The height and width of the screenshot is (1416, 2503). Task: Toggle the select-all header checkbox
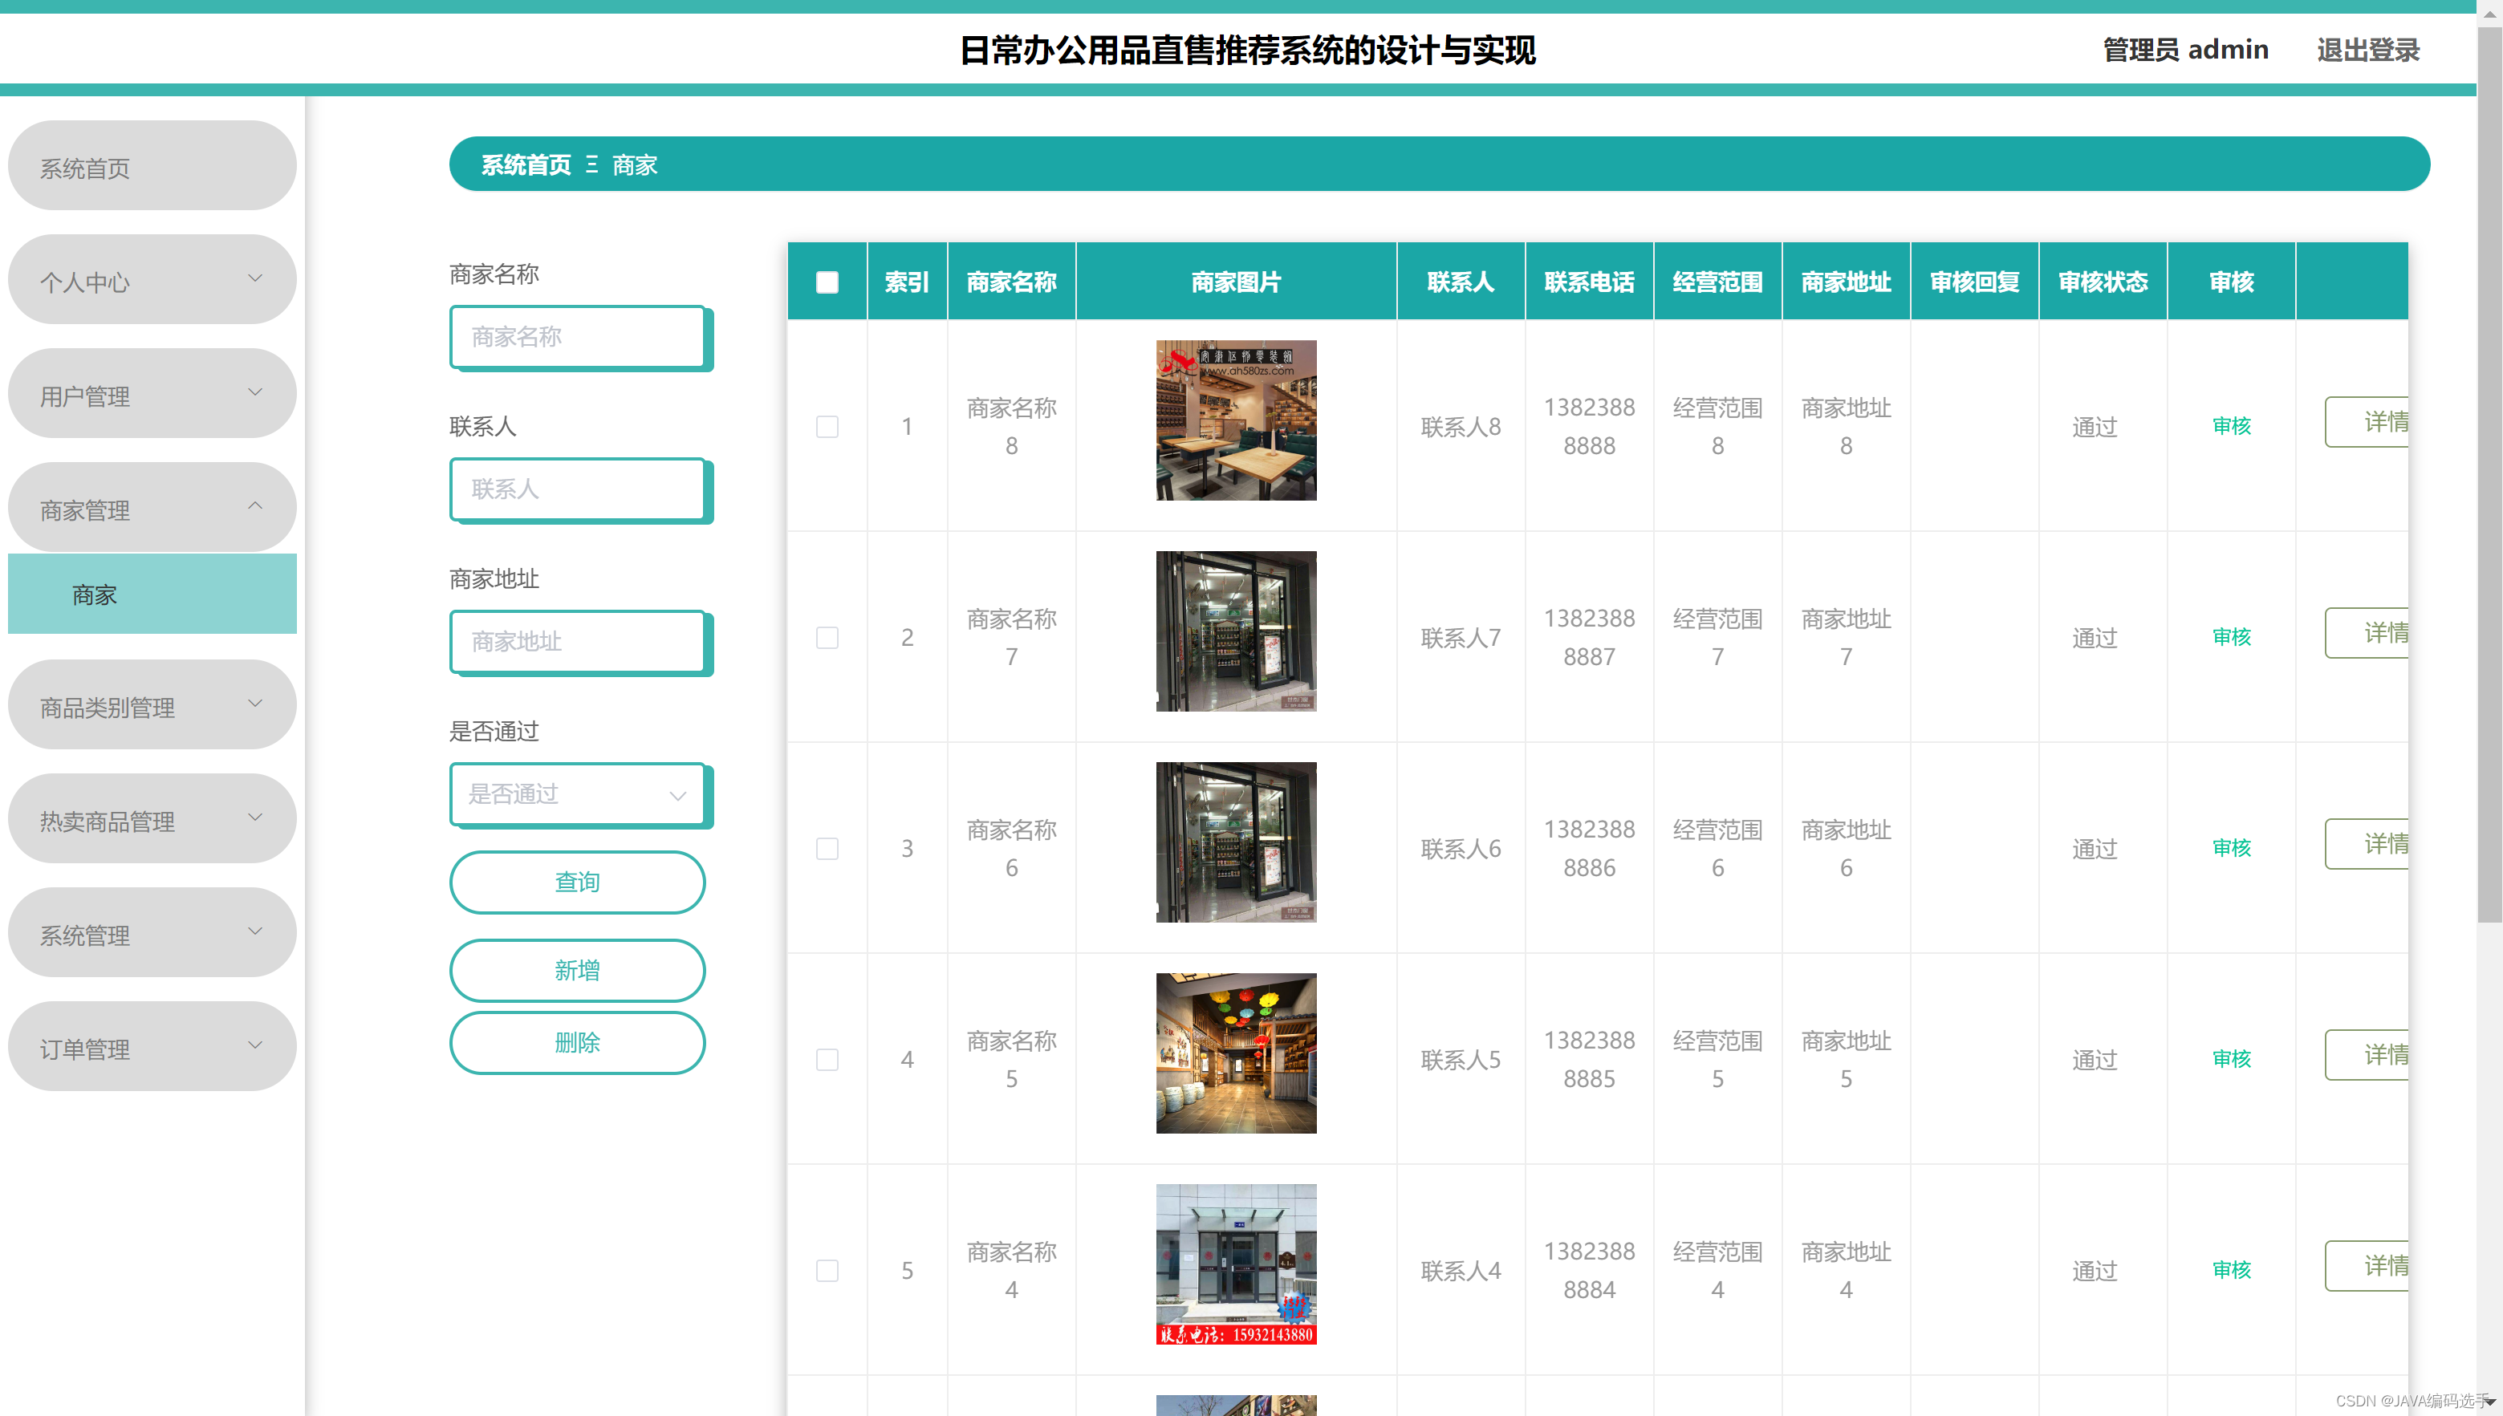click(x=827, y=283)
